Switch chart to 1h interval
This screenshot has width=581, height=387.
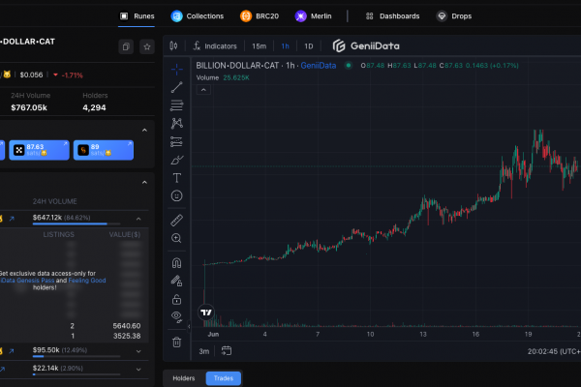[x=285, y=46]
